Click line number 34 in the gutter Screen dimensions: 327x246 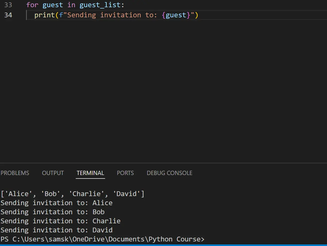pos(8,15)
